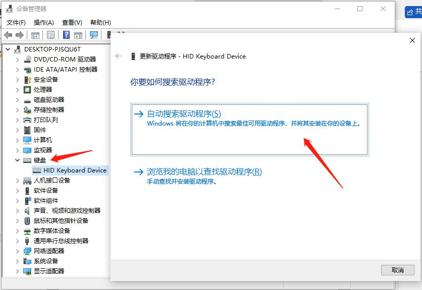Click the scan for hardware changes monitor icon
The height and width of the screenshot is (290, 422).
94,35
